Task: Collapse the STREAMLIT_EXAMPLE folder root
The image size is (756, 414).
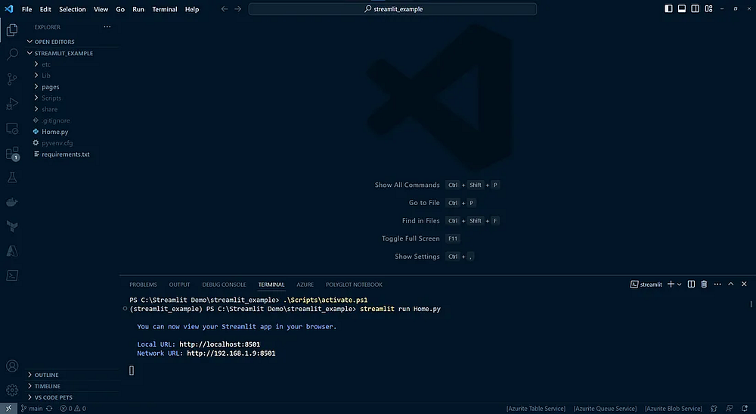Action: [72, 53]
